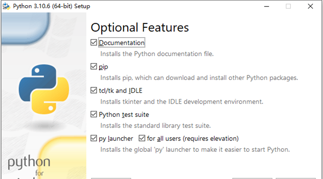Click the Python test suite label
Image resolution: width=323 pixels, height=179 pixels.
(124, 115)
